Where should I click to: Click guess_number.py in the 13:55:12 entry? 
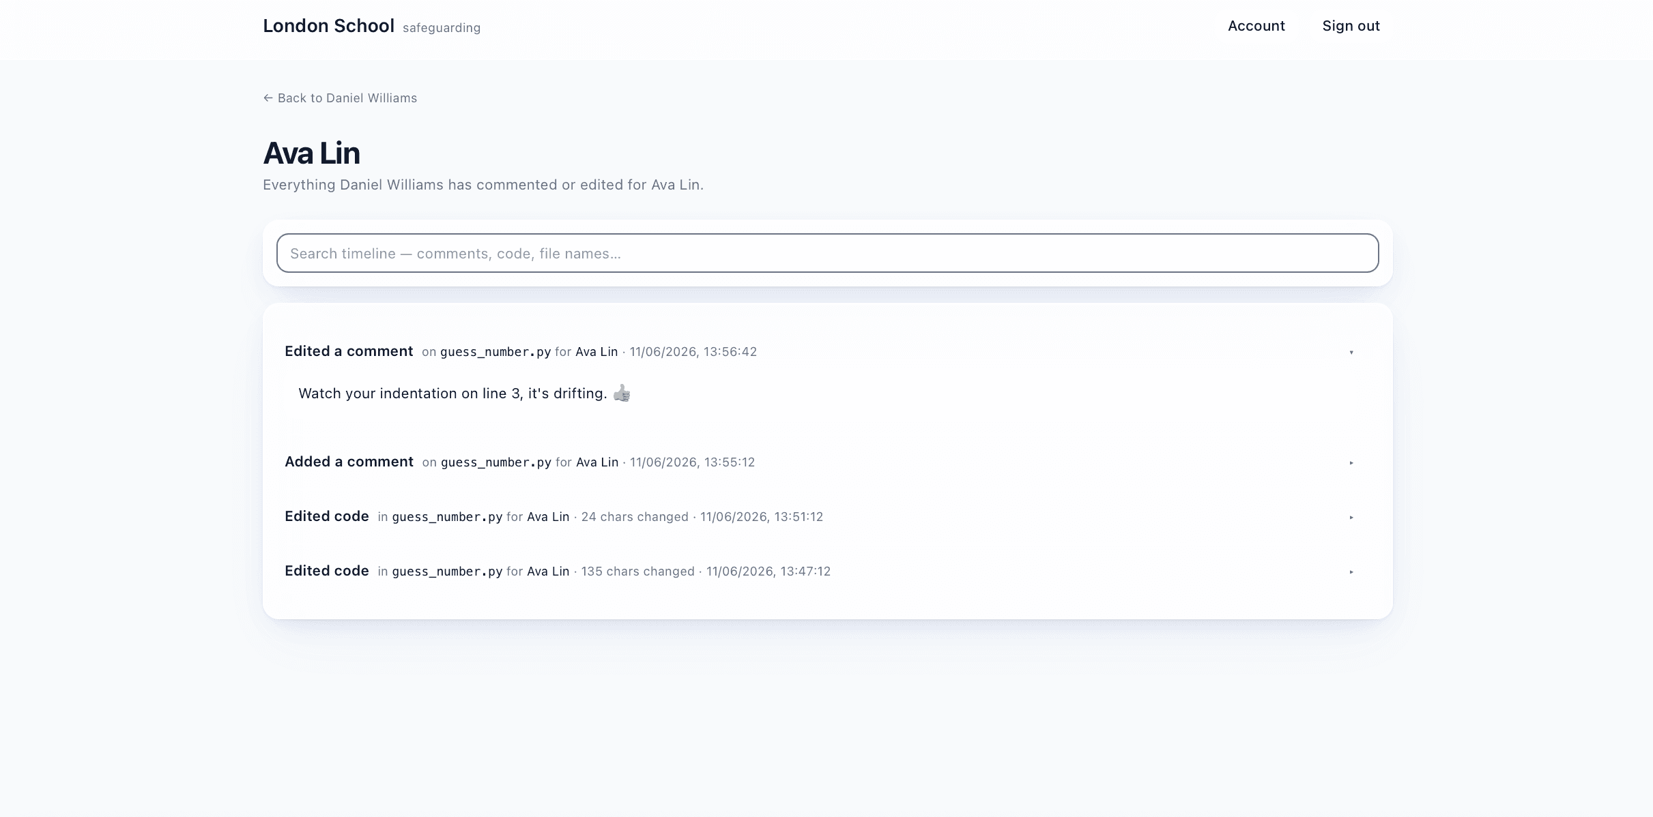tap(496, 462)
